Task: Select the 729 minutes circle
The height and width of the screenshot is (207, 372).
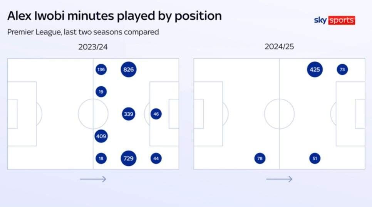Action: tap(129, 158)
